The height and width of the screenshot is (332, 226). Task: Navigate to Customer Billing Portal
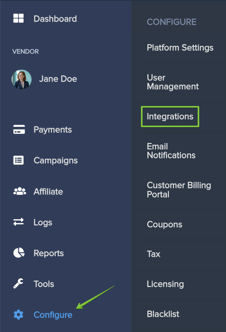(x=179, y=190)
